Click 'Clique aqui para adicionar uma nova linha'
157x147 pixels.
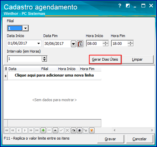(x=54, y=75)
